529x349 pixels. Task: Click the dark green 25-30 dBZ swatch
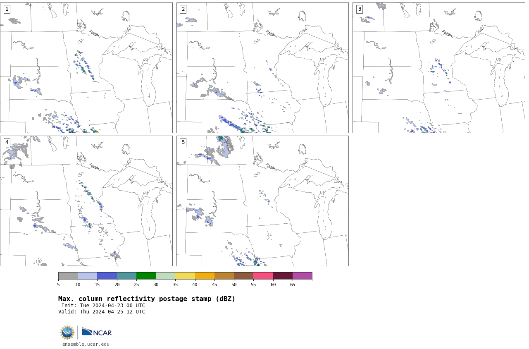coord(146,276)
